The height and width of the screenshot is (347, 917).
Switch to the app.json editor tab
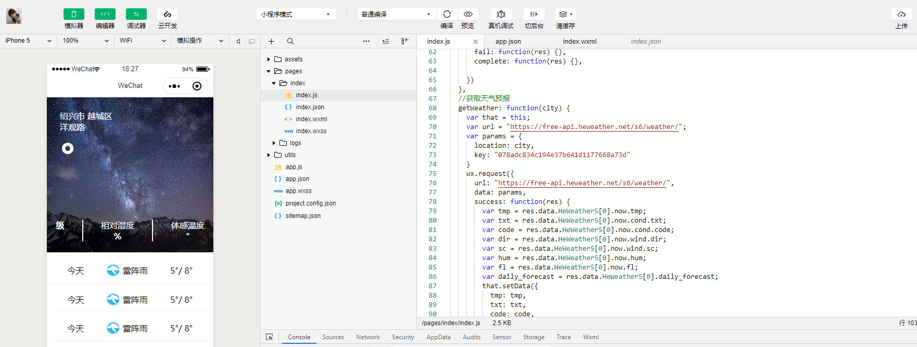[508, 42]
